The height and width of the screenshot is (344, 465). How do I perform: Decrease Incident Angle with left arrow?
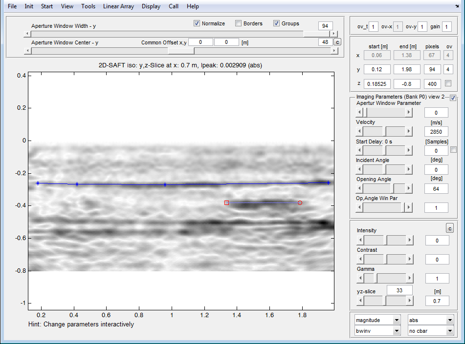point(359,169)
